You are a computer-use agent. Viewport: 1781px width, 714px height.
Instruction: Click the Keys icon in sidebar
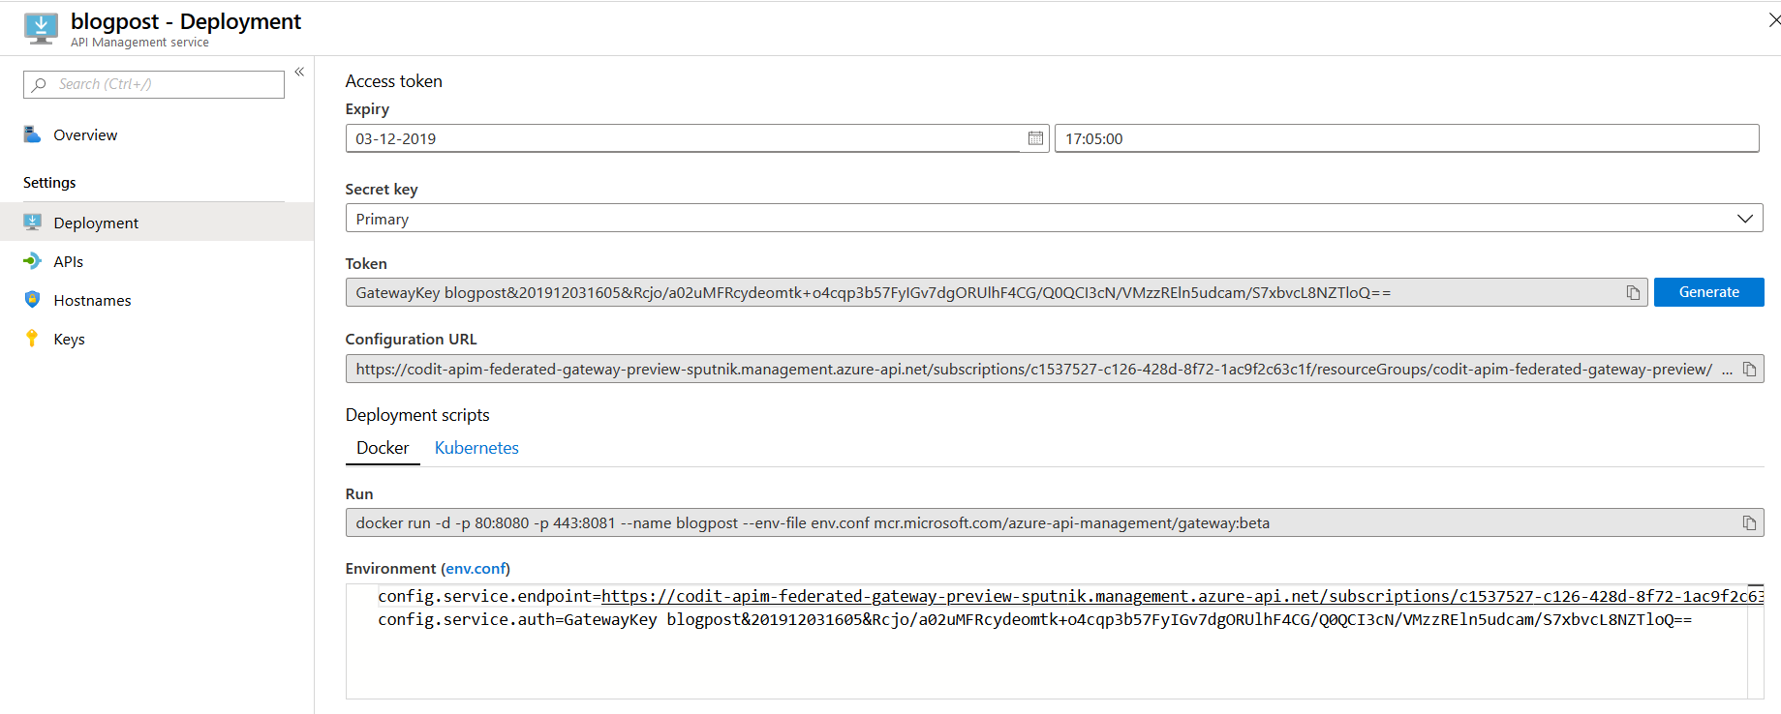[33, 339]
